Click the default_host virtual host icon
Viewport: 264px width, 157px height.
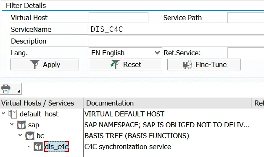coord(13,114)
